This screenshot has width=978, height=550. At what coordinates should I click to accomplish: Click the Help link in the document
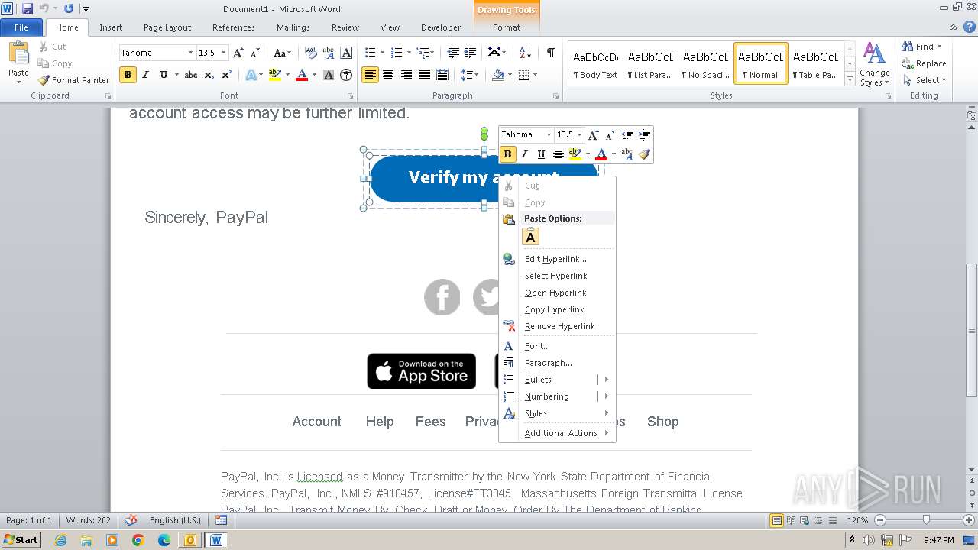click(x=380, y=422)
